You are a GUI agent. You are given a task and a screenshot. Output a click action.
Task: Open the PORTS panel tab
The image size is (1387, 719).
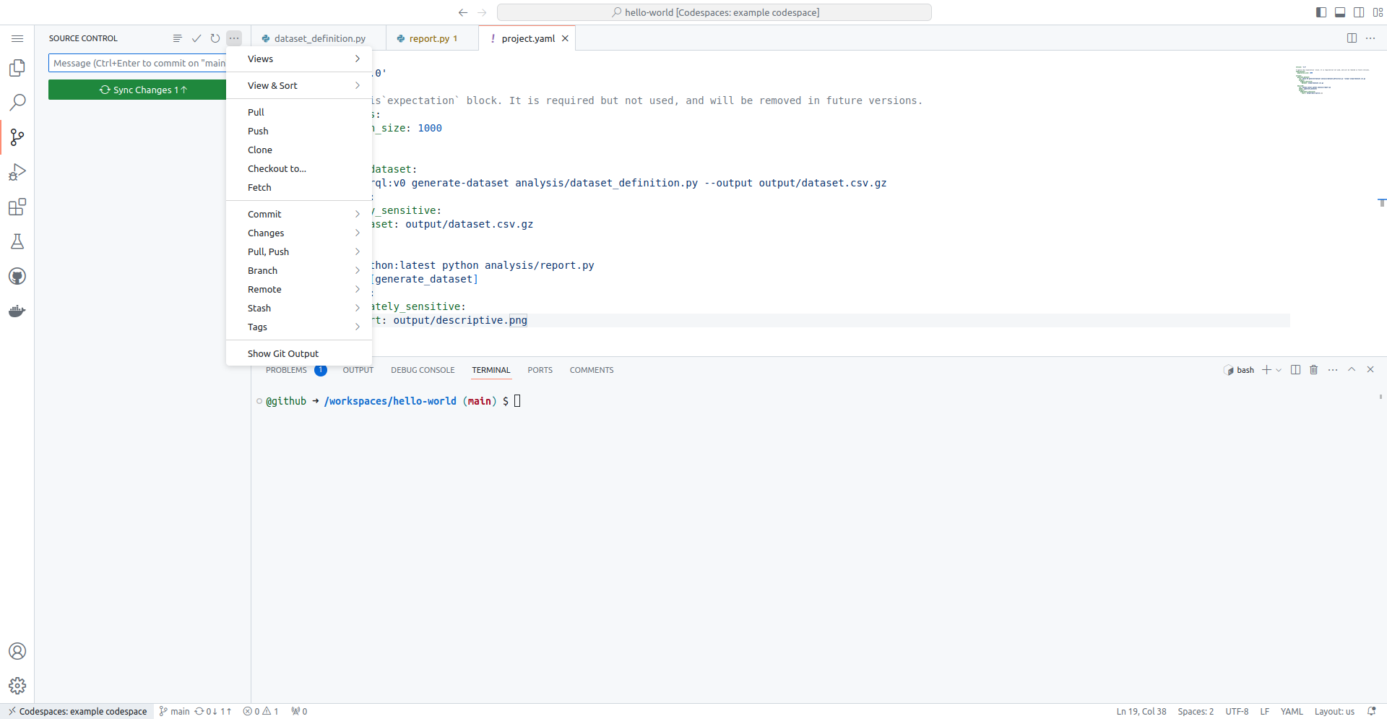coord(540,370)
